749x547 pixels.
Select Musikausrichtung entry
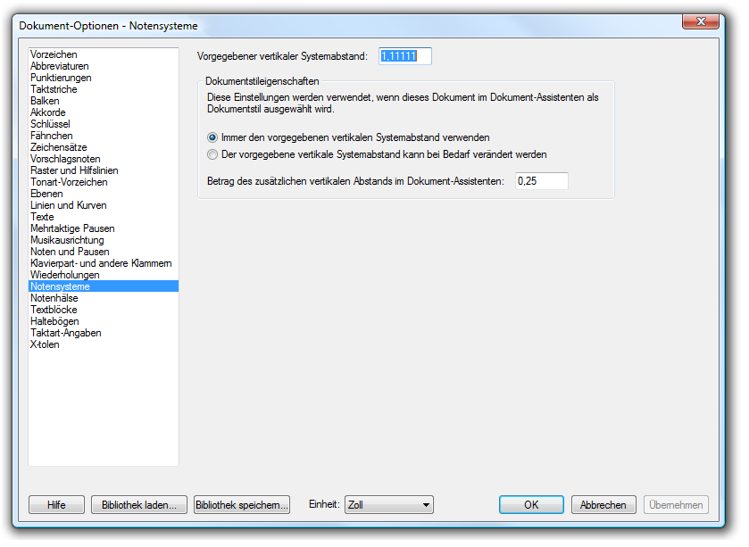[104, 240]
